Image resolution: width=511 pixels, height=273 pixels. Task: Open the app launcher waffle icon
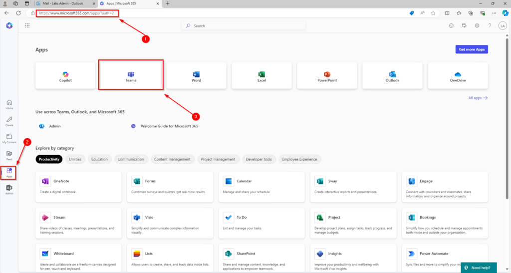[x=27, y=25]
